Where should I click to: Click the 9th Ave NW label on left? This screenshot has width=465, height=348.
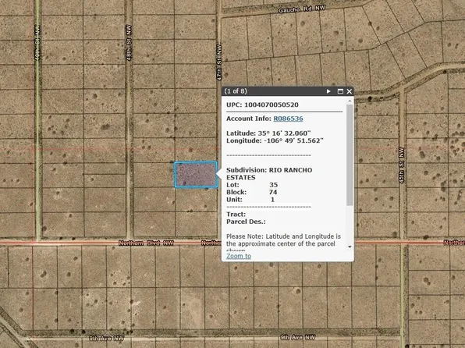click(x=107, y=338)
